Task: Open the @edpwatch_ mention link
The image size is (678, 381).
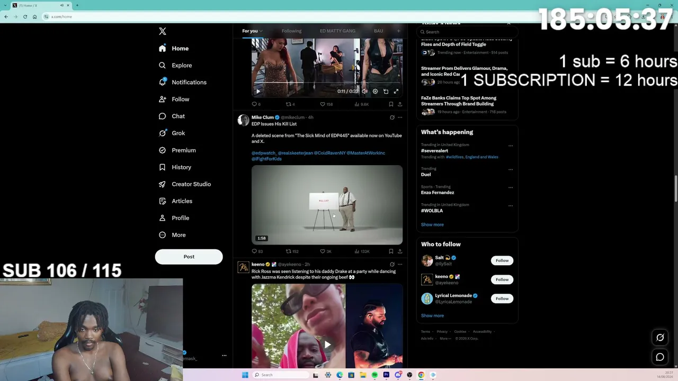Action: coord(264,153)
